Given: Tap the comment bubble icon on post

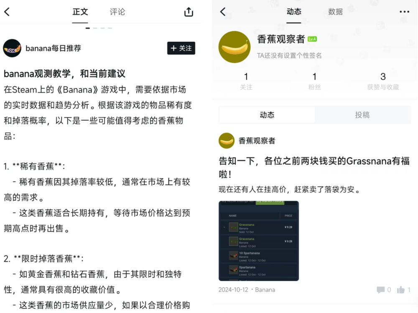Looking at the screenshot, I should (x=381, y=290).
